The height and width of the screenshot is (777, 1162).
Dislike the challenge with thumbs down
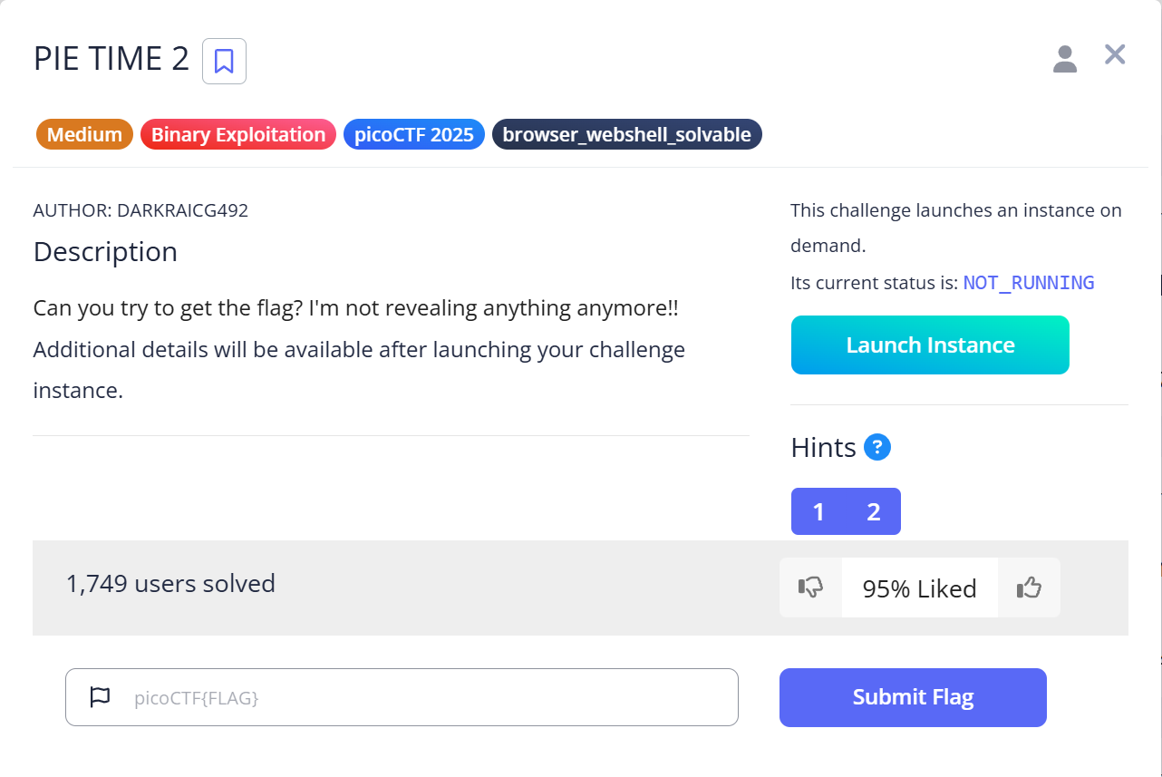pyautogui.click(x=810, y=588)
